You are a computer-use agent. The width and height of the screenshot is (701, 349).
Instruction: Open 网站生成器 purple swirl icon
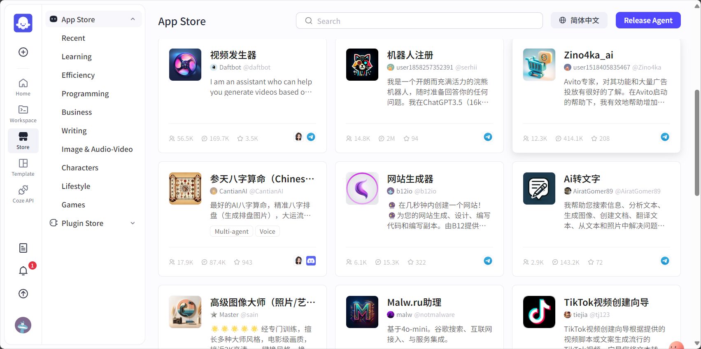click(362, 188)
